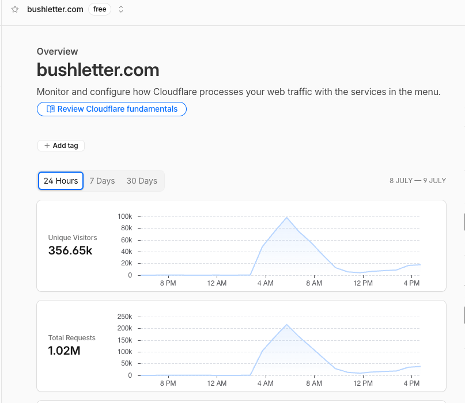Switch to the 30 Days tab

pyautogui.click(x=142, y=181)
